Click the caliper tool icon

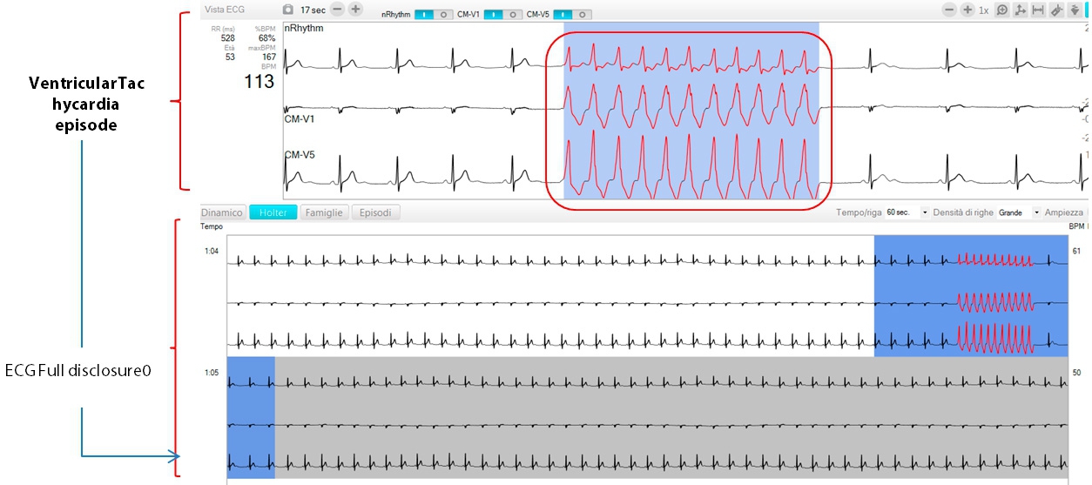[x=1055, y=10]
